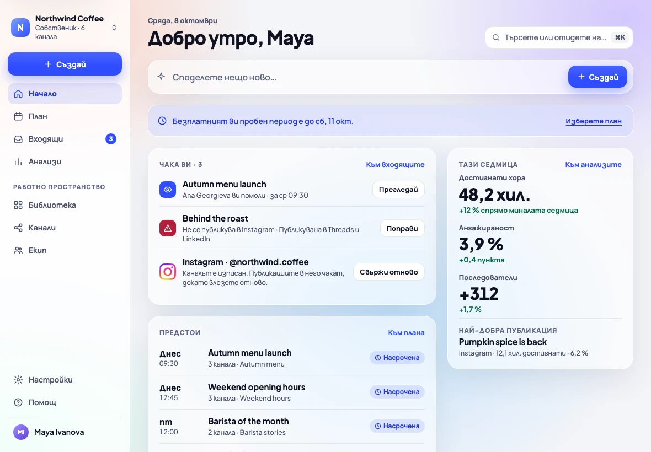Click the home icon next to Начало
Image resolution: width=651 pixels, height=452 pixels.
(x=18, y=94)
